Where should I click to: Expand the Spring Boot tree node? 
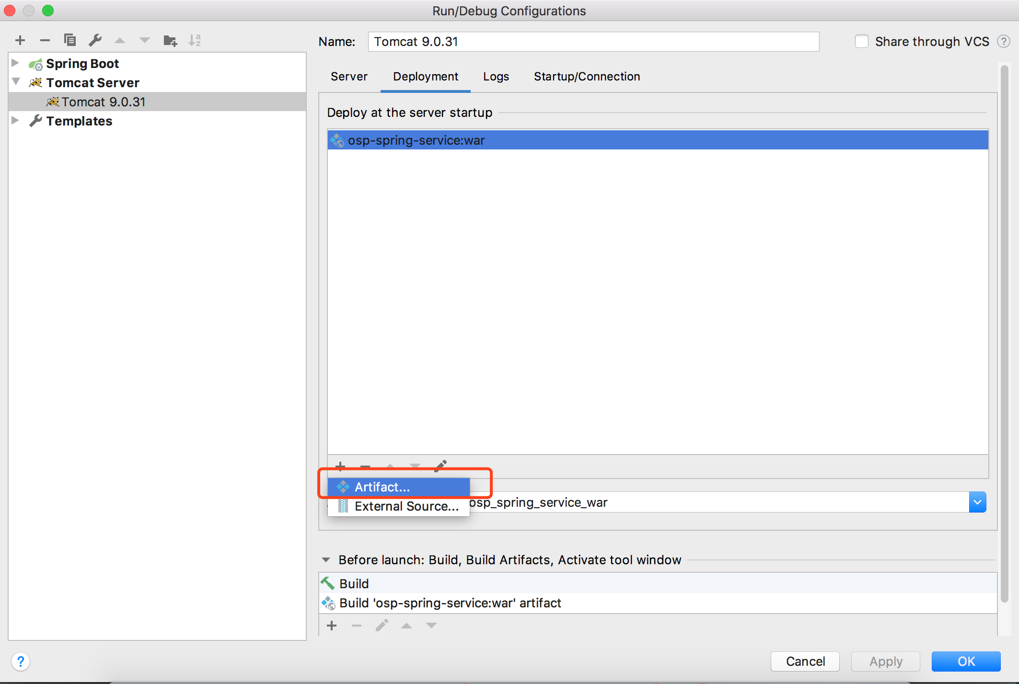15,63
